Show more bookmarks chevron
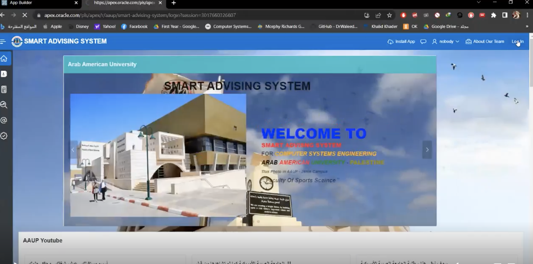Screen dimensions: 533x264 pos(527,26)
